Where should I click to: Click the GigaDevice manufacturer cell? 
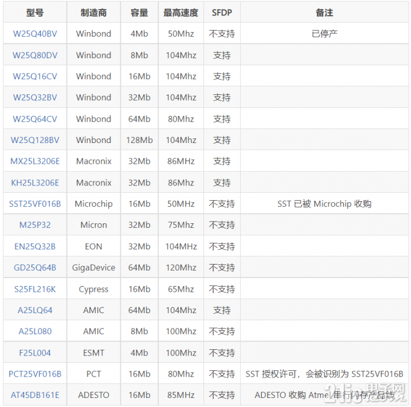[x=94, y=267]
